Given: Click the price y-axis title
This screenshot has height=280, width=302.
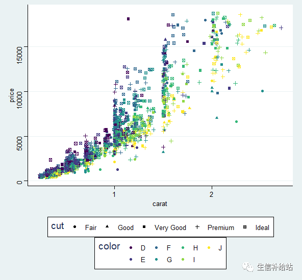Looking at the screenshot, I should coord(12,95).
